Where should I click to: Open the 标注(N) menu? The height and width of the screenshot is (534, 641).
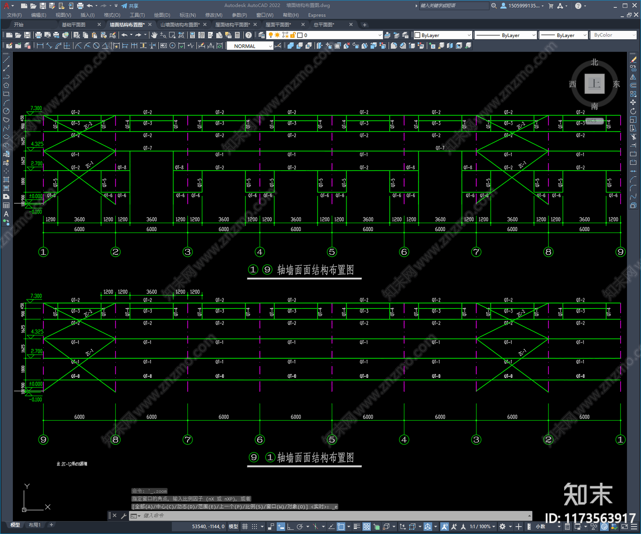click(187, 15)
